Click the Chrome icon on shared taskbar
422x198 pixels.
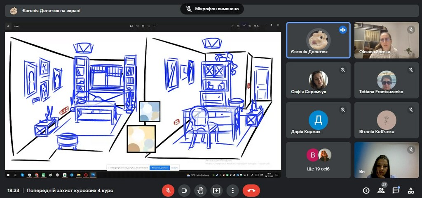36,175
